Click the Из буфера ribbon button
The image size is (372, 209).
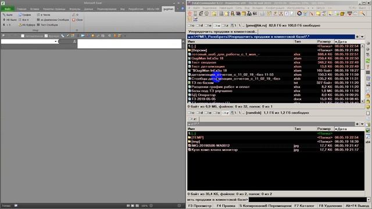pyautogui.click(x=27, y=24)
